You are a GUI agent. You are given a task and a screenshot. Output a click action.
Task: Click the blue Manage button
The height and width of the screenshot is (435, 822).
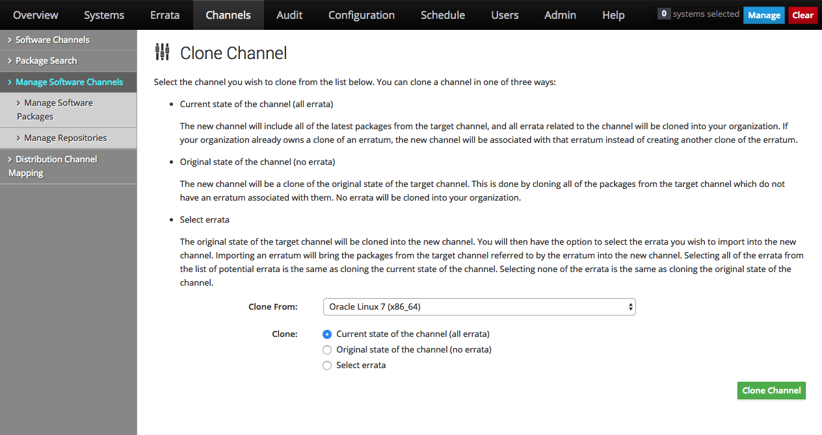point(764,15)
